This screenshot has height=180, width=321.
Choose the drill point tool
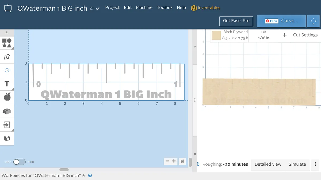(7, 70)
